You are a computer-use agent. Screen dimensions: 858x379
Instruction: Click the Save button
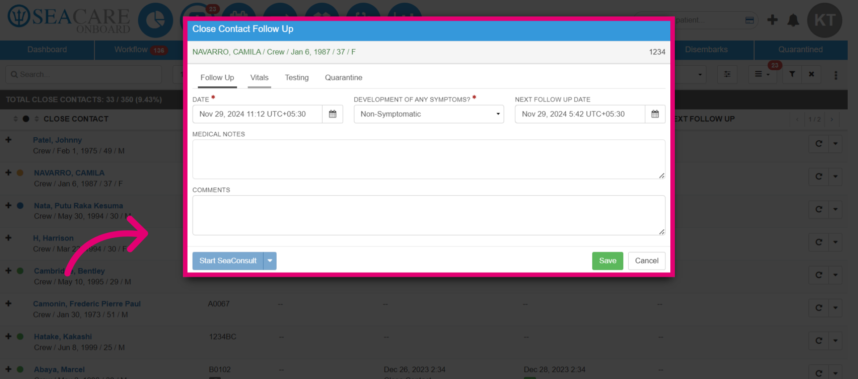pos(607,261)
